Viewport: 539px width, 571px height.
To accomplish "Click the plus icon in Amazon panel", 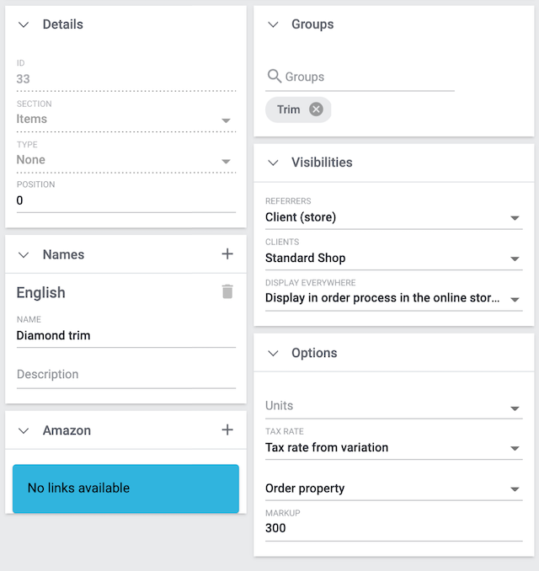I will pyautogui.click(x=227, y=430).
